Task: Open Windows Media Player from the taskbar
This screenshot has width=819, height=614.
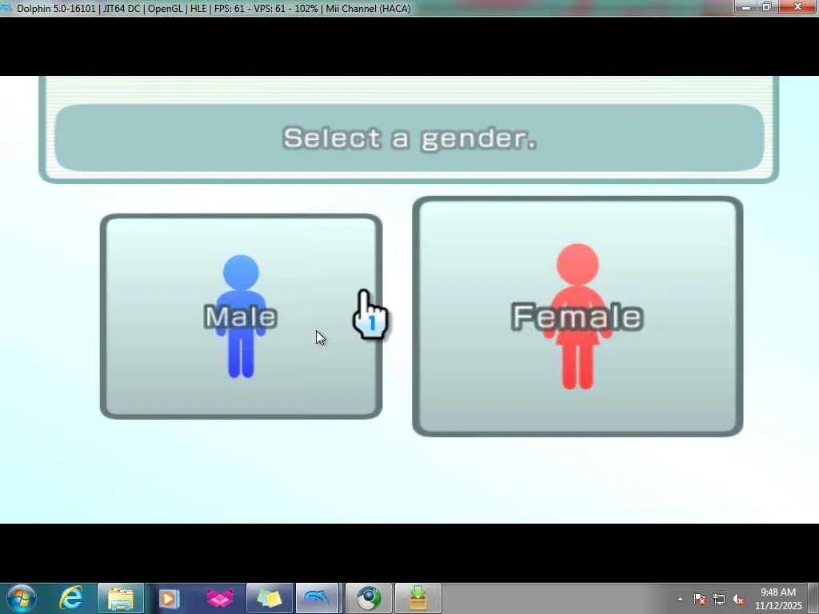Action: (x=169, y=598)
